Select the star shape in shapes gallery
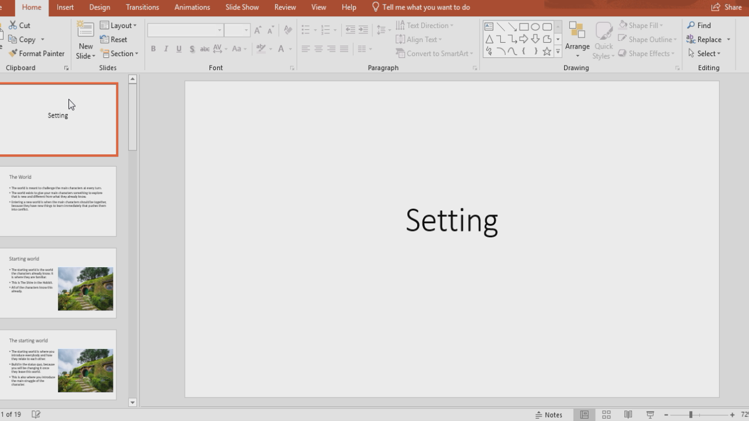The height and width of the screenshot is (421, 749). pyautogui.click(x=547, y=51)
